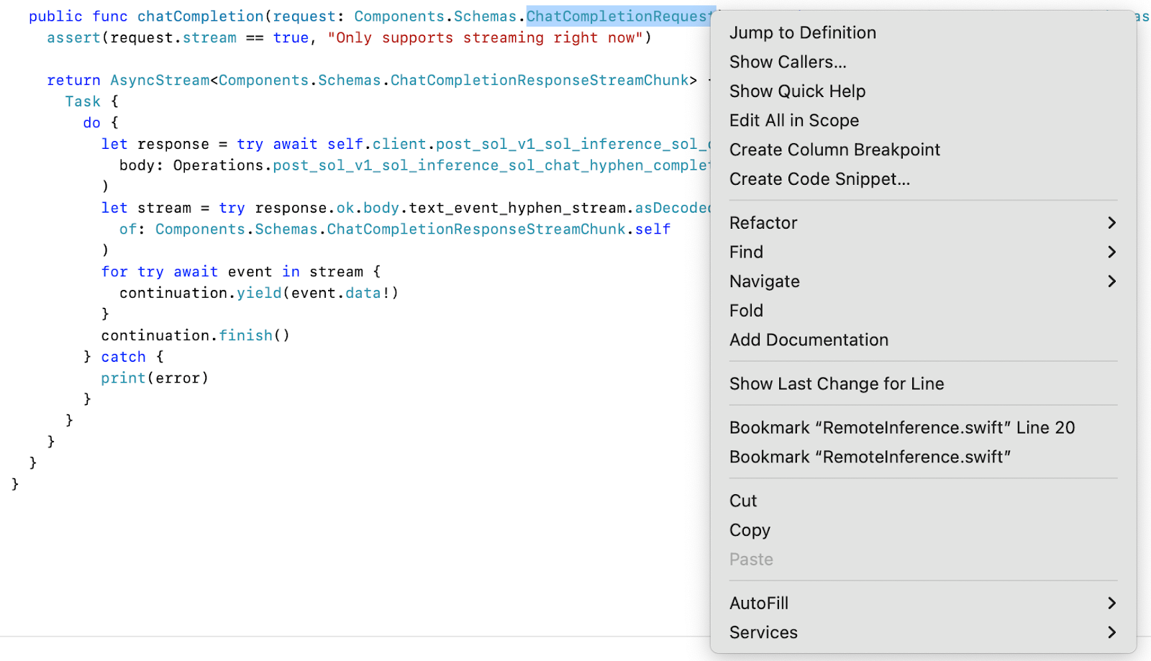Click Add Documentation menu item

(x=809, y=340)
